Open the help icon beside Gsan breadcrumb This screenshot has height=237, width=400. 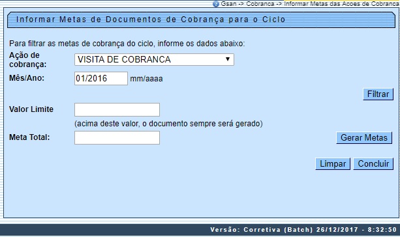pos(216,4)
